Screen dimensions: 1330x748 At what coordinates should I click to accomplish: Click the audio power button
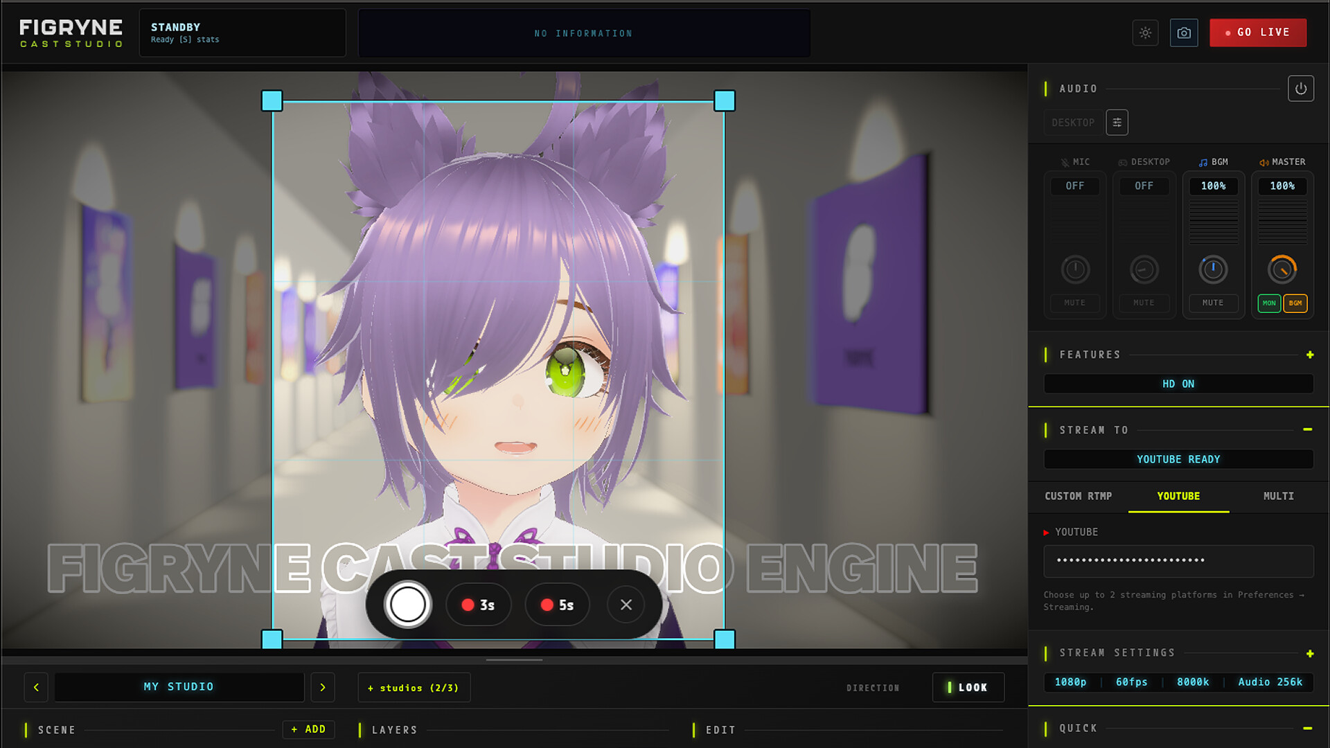tap(1300, 89)
